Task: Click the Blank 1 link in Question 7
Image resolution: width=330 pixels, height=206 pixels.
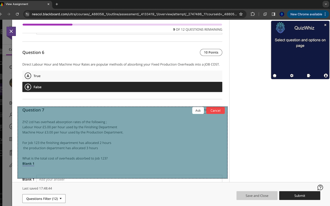Action: point(28,164)
